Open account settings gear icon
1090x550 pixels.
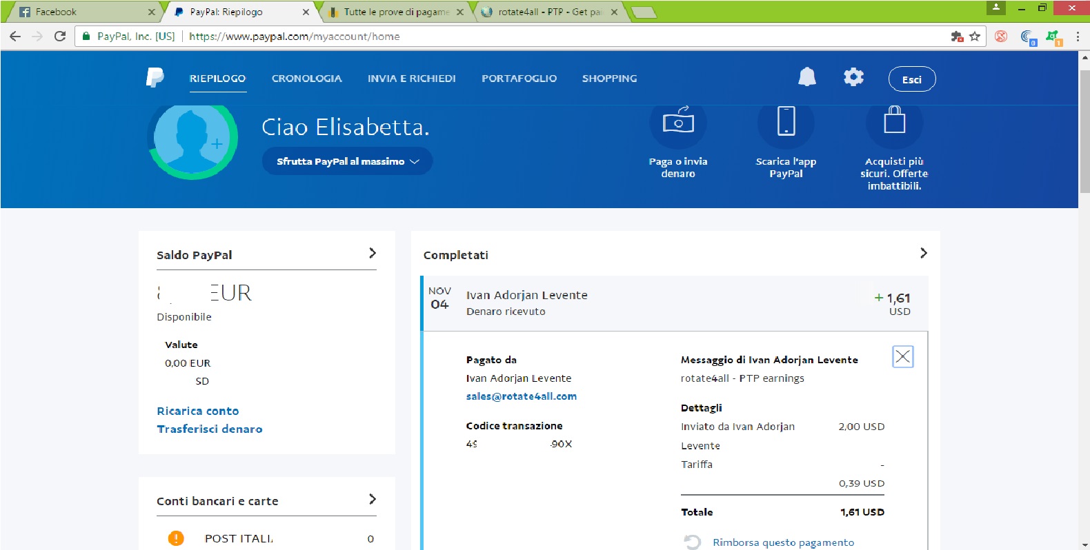(853, 77)
